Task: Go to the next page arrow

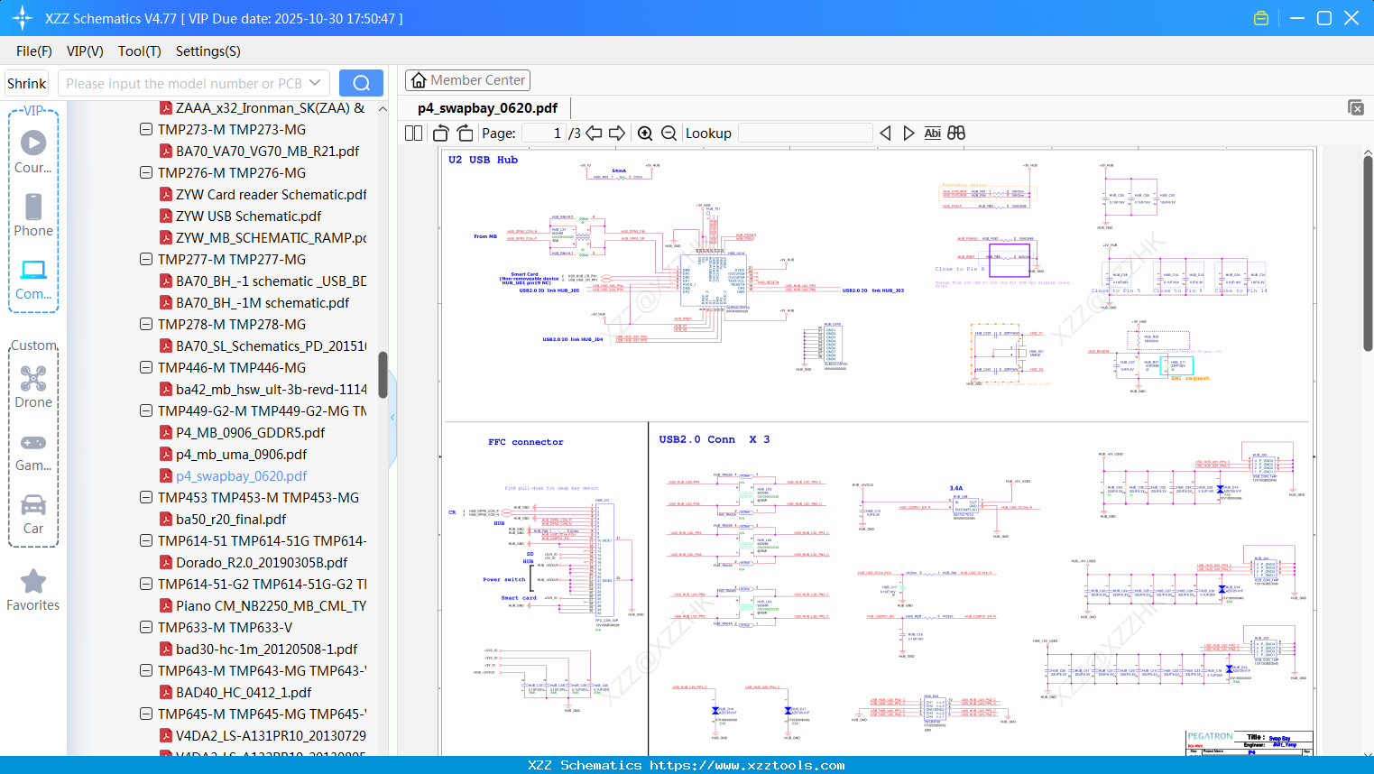Action: 617,134
